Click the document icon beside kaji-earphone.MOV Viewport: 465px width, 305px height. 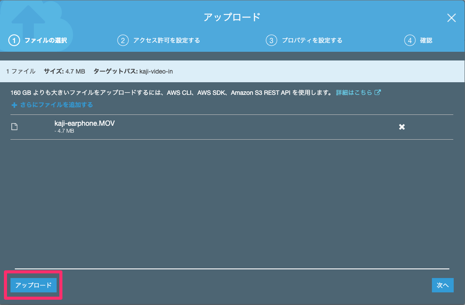tap(14, 127)
